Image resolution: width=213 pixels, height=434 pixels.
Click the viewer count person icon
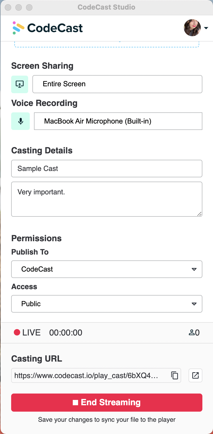pyautogui.click(x=192, y=333)
